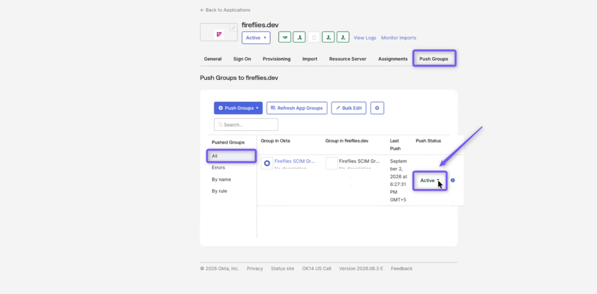Open the app Active status dropdown near logo
The image size is (597, 294).
coord(256,38)
